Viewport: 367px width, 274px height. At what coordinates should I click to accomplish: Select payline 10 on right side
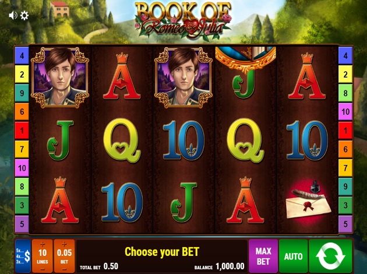(x=345, y=112)
